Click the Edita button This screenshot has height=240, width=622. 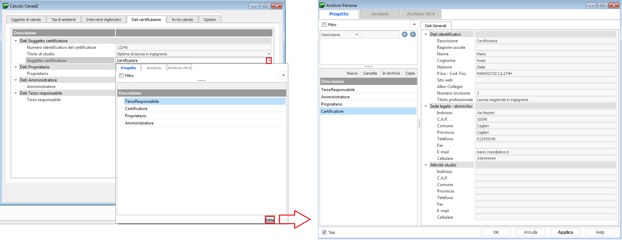pos(270,220)
